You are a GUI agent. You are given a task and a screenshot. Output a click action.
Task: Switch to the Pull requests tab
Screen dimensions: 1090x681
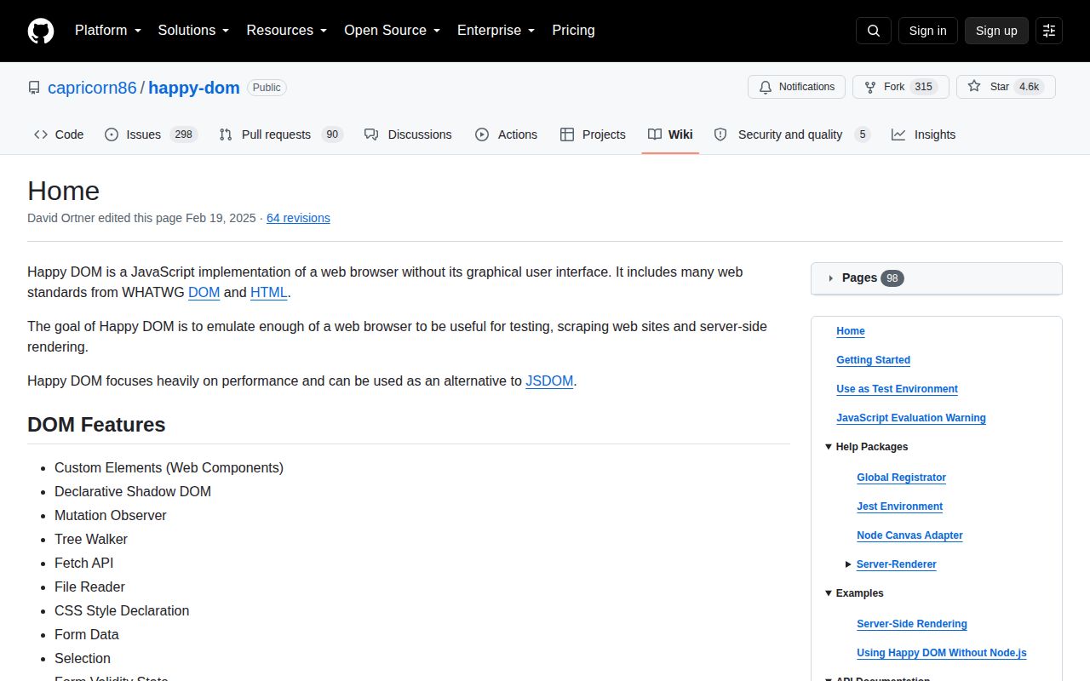pos(281,134)
